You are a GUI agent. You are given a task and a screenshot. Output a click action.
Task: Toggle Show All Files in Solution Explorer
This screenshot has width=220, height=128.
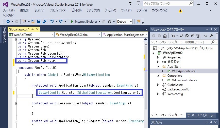click(198, 36)
